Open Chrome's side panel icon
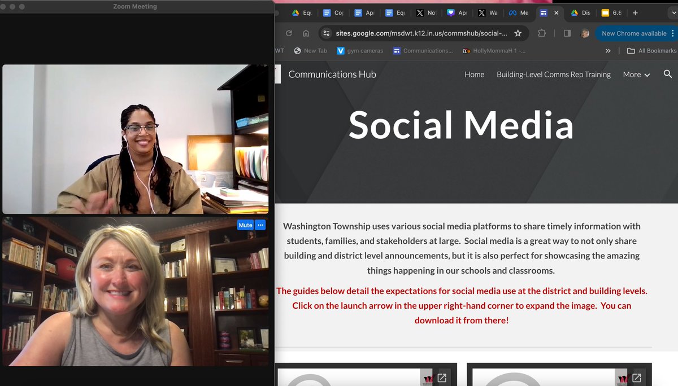Image resolution: width=678 pixels, height=386 pixels. [567, 33]
